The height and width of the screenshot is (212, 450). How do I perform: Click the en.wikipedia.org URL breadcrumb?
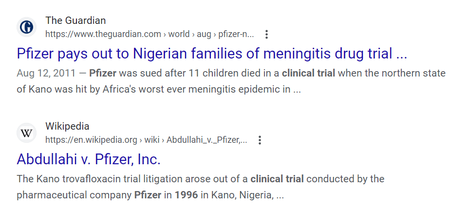click(x=91, y=140)
